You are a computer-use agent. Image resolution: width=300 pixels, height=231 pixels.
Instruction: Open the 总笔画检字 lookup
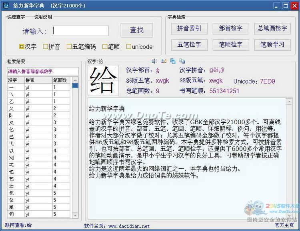(x=272, y=28)
